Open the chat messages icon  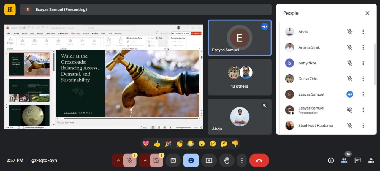pos(357,160)
